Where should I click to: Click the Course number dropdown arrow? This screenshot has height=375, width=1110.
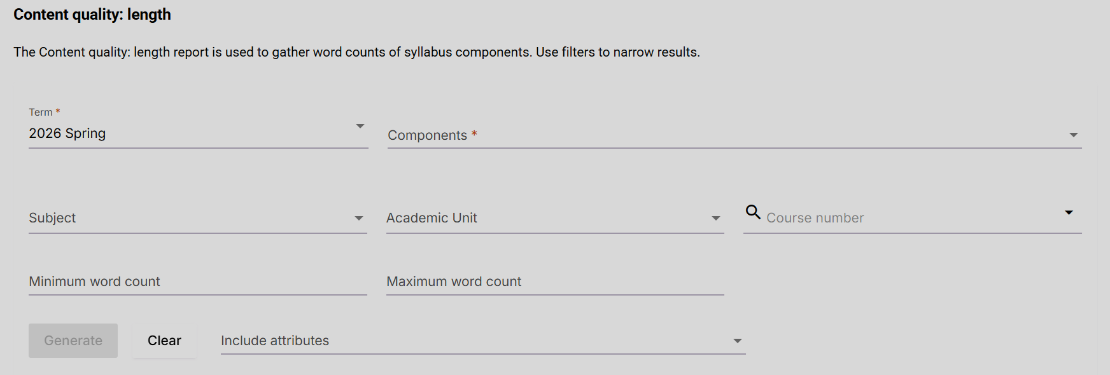[1069, 213]
